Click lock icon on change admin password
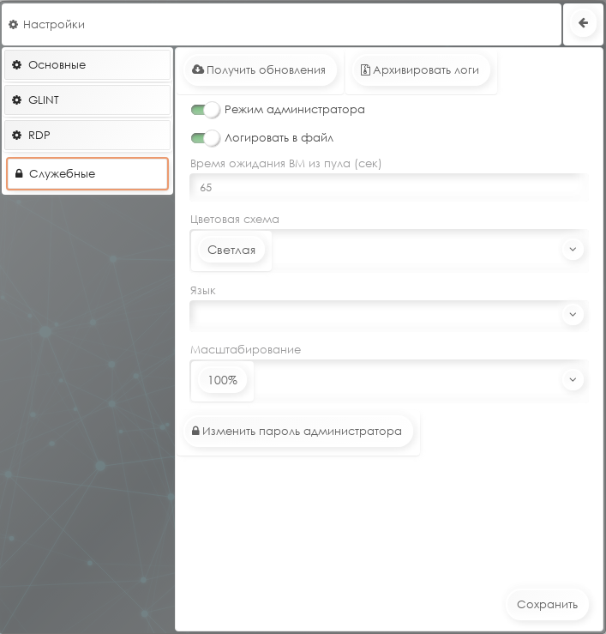The height and width of the screenshot is (634, 606). tap(195, 431)
